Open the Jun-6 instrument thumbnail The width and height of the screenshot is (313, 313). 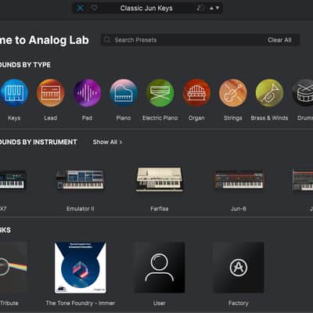239,179
